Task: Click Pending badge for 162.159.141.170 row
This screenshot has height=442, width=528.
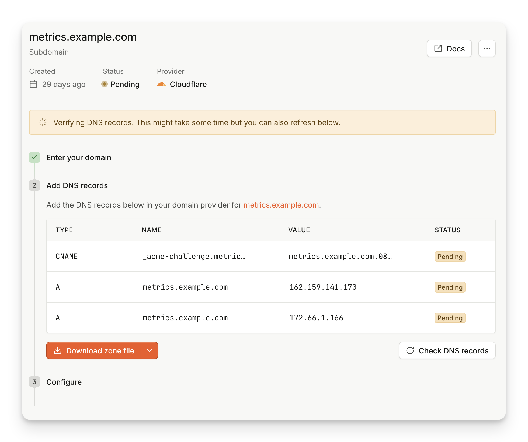Action: click(450, 287)
